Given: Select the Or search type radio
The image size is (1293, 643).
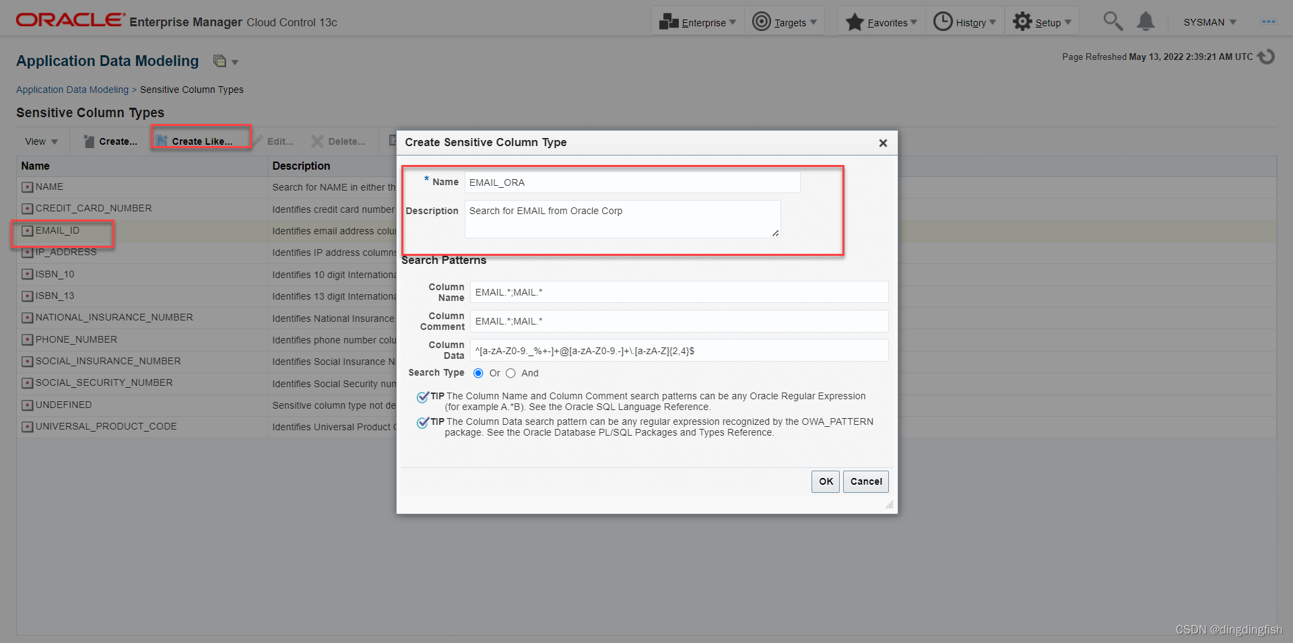Looking at the screenshot, I should pyautogui.click(x=478, y=373).
